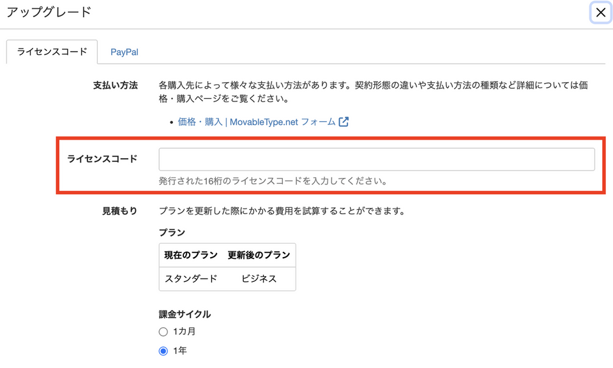Viewport: 613px width, 368px height.
Task: Click the 現在のプラン column header
Action: pos(190,255)
